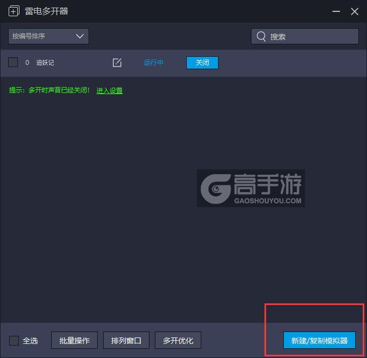Viewport: 367px width, 358px height.
Task: Click the 提示 sound-off notice text
Action: (x=49, y=90)
